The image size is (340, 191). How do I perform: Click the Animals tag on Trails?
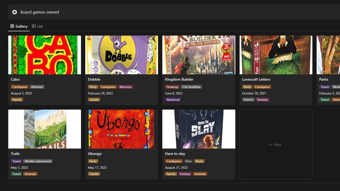point(30,174)
